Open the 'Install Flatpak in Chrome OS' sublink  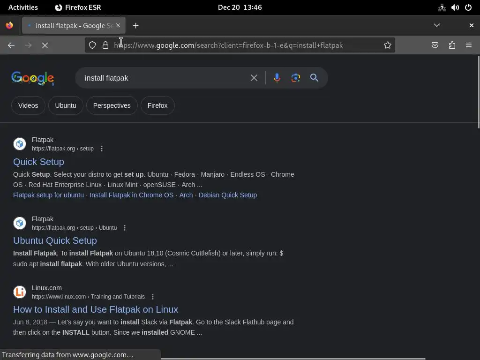click(x=132, y=195)
